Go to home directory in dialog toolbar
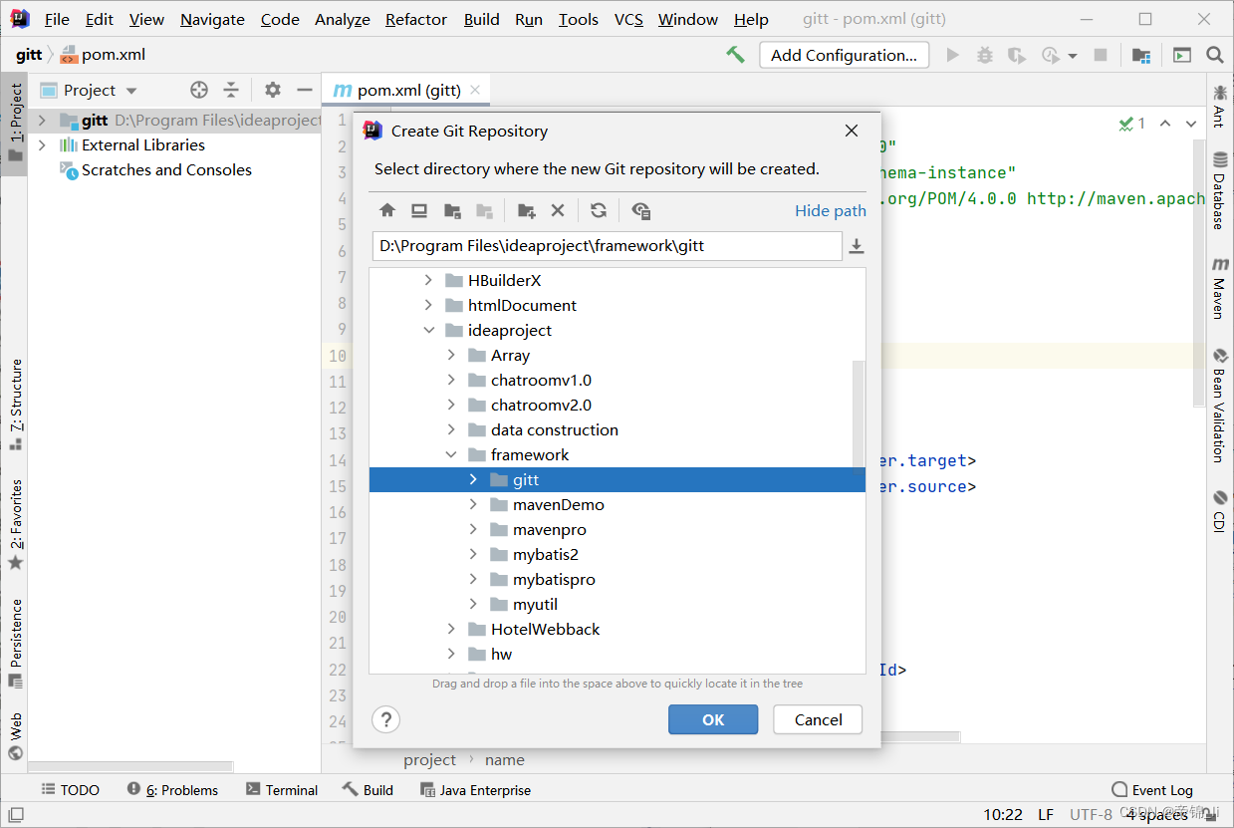The image size is (1234, 828). click(387, 210)
